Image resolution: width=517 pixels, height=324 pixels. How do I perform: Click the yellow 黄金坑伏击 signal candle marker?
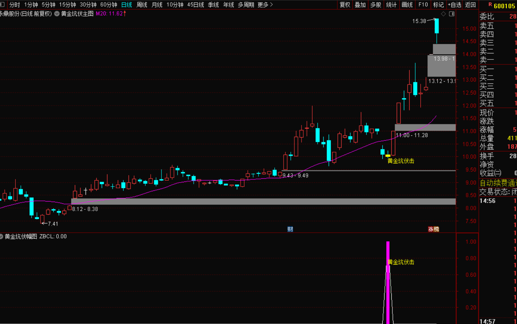(x=388, y=156)
